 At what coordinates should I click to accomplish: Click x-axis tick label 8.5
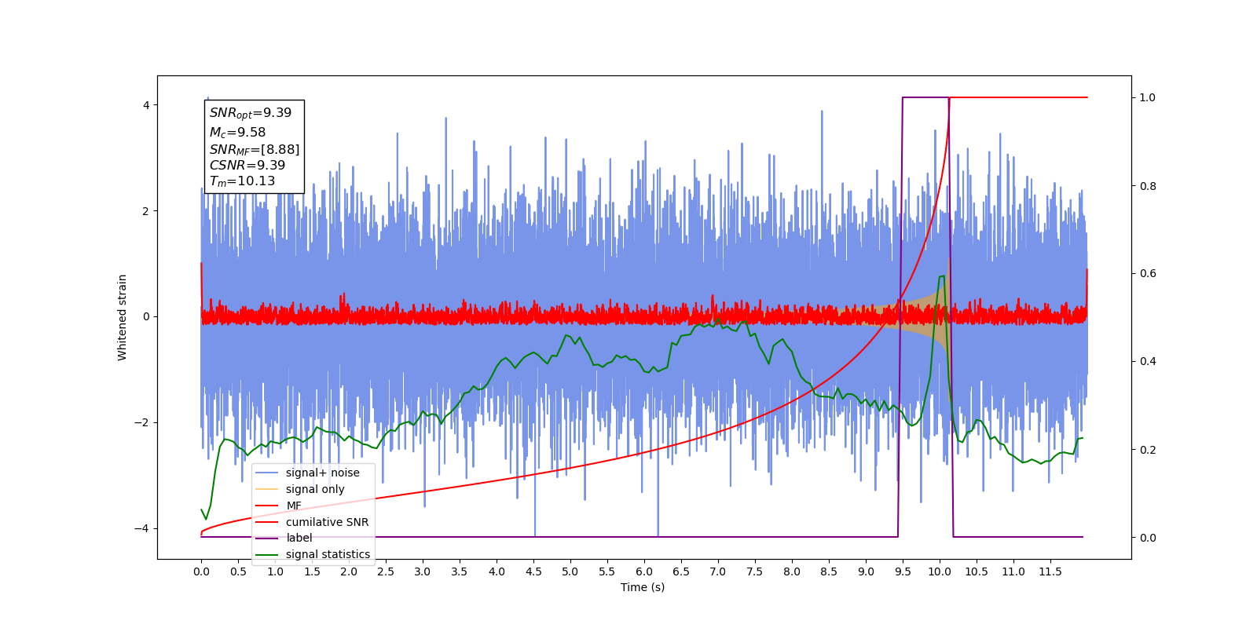829,571
